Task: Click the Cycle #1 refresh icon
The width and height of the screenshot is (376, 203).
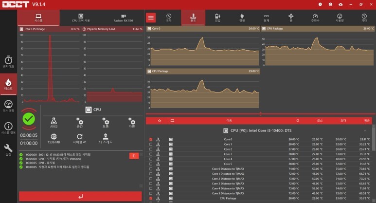Action: pos(80,138)
